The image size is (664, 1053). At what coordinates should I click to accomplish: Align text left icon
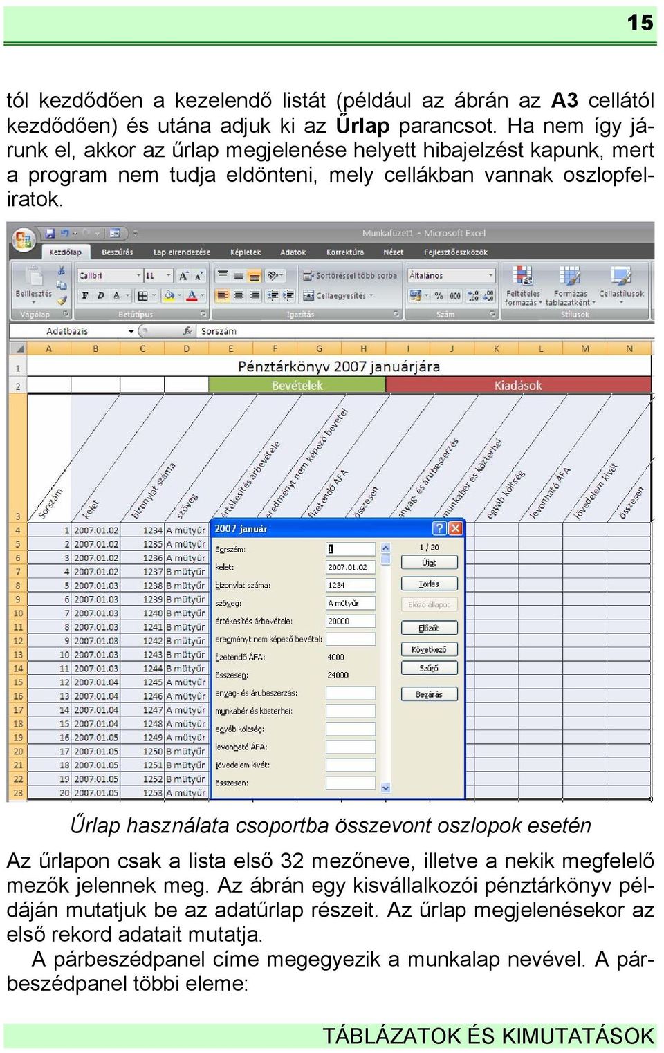pos(223,296)
